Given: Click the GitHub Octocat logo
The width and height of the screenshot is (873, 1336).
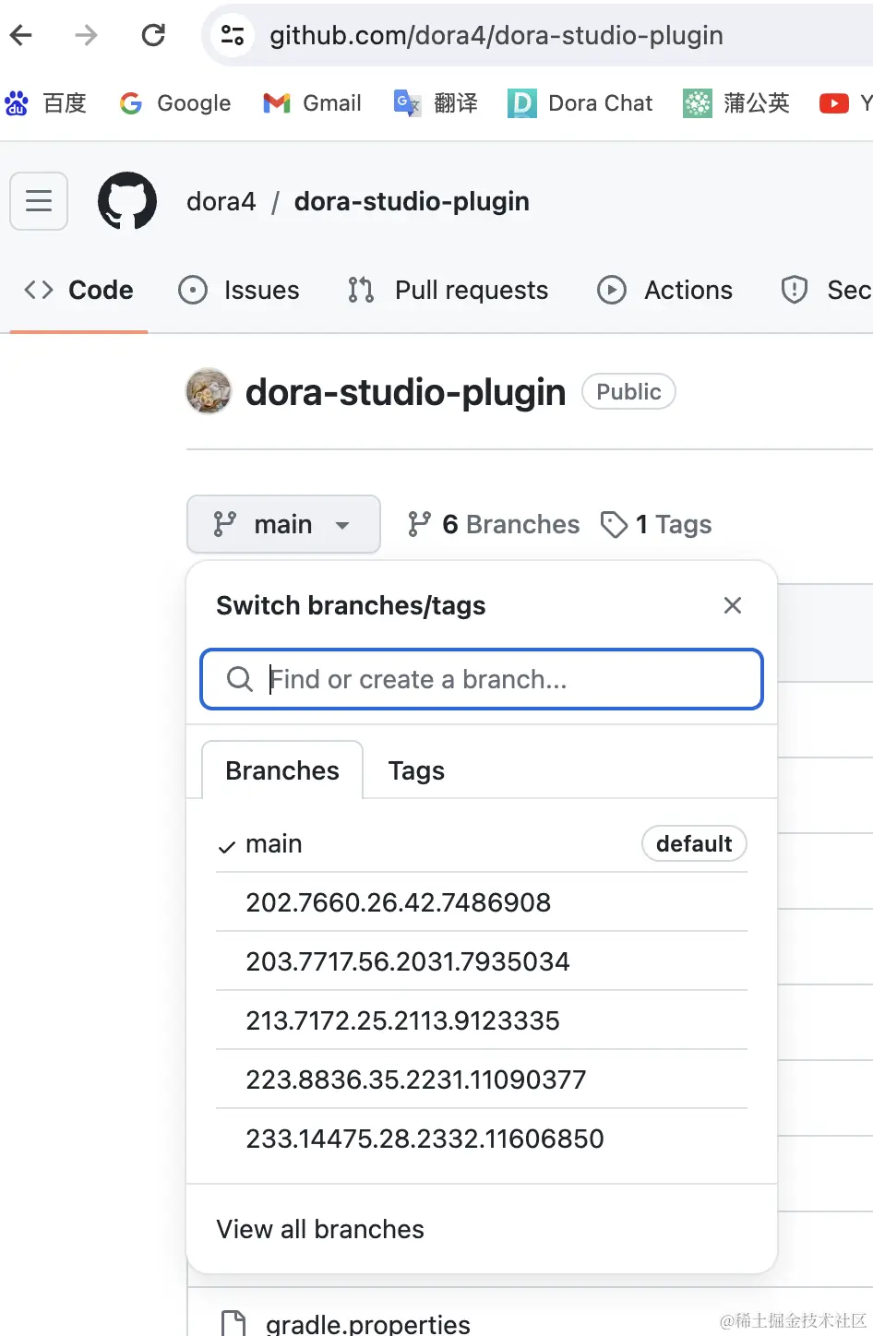Looking at the screenshot, I should tap(127, 201).
